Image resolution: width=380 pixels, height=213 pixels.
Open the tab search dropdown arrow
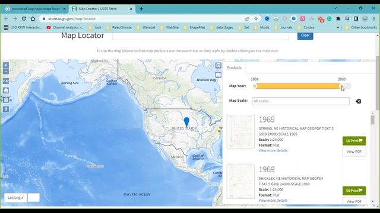coord(335,8)
